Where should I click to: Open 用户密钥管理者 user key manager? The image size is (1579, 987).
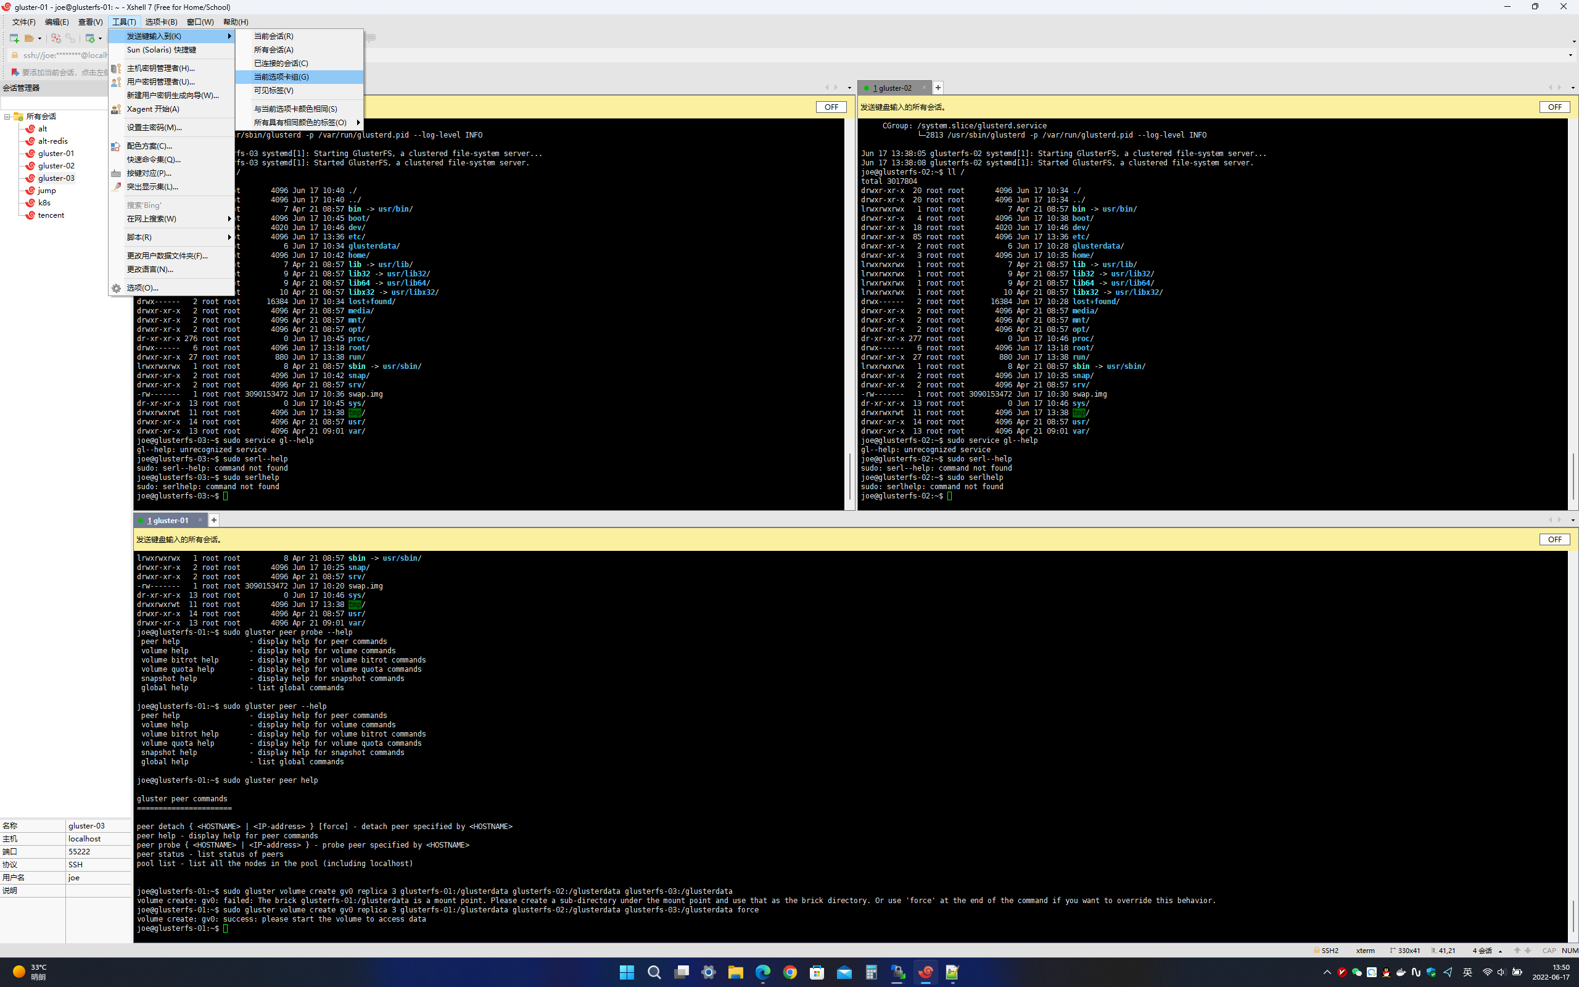pos(160,81)
